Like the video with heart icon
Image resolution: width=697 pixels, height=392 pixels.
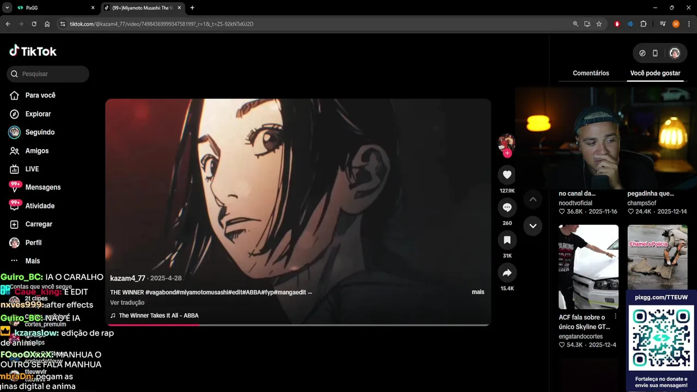click(x=507, y=174)
